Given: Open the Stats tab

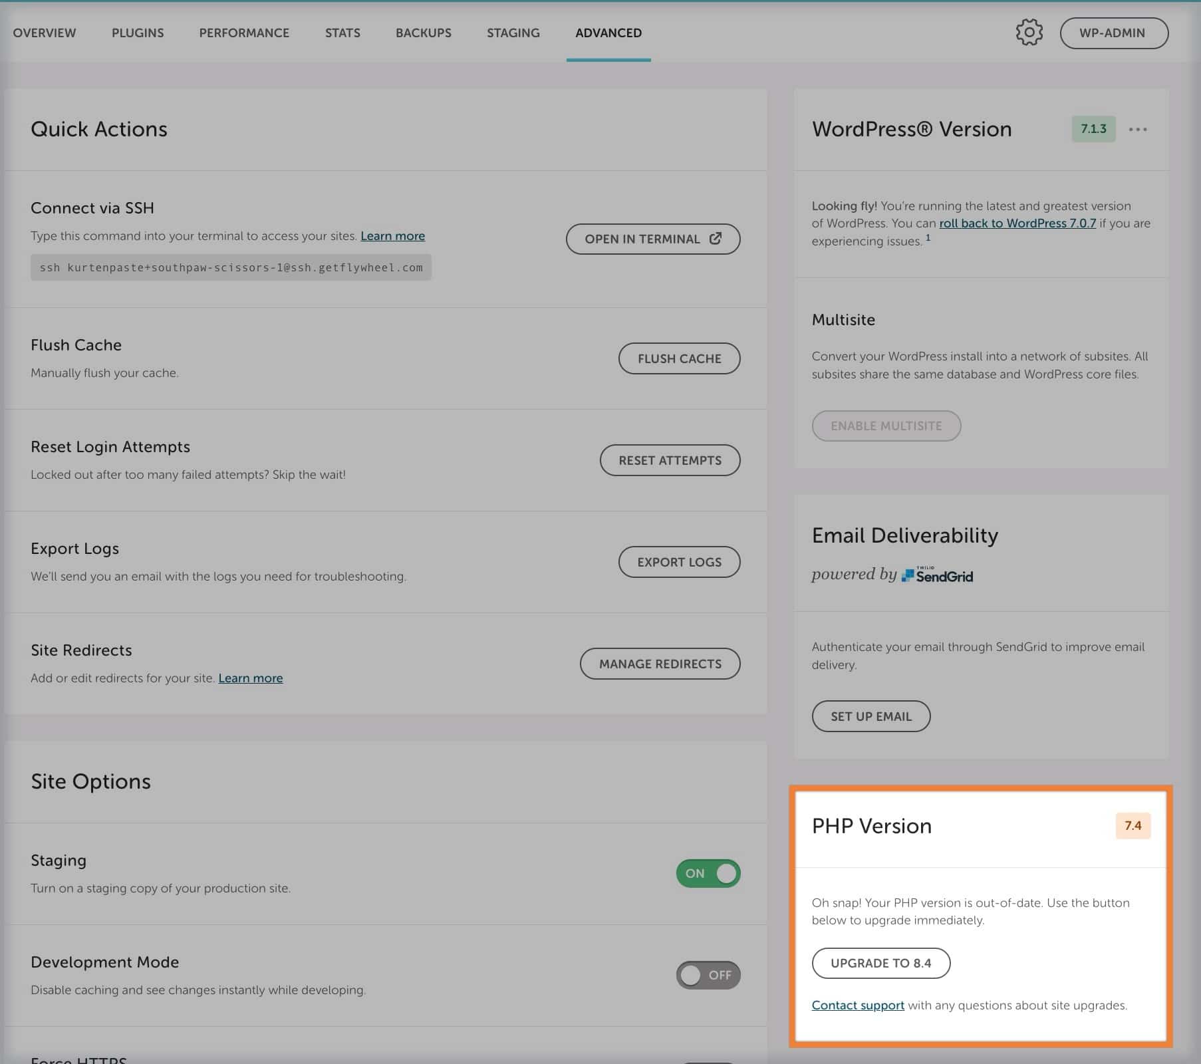Looking at the screenshot, I should [342, 33].
